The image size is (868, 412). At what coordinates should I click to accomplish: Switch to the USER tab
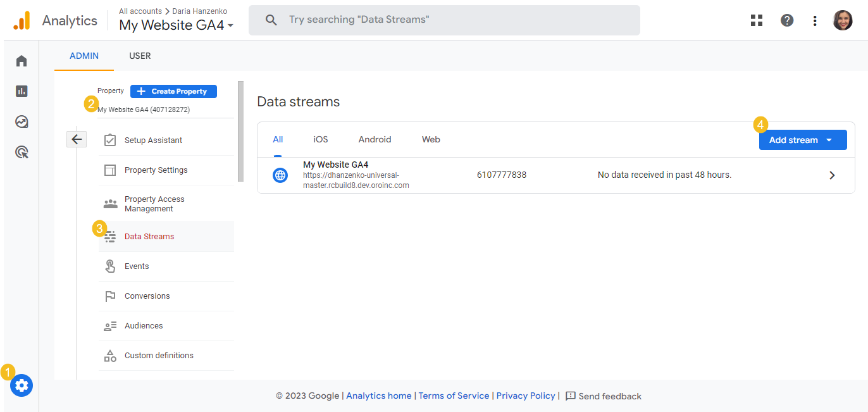[140, 56]
